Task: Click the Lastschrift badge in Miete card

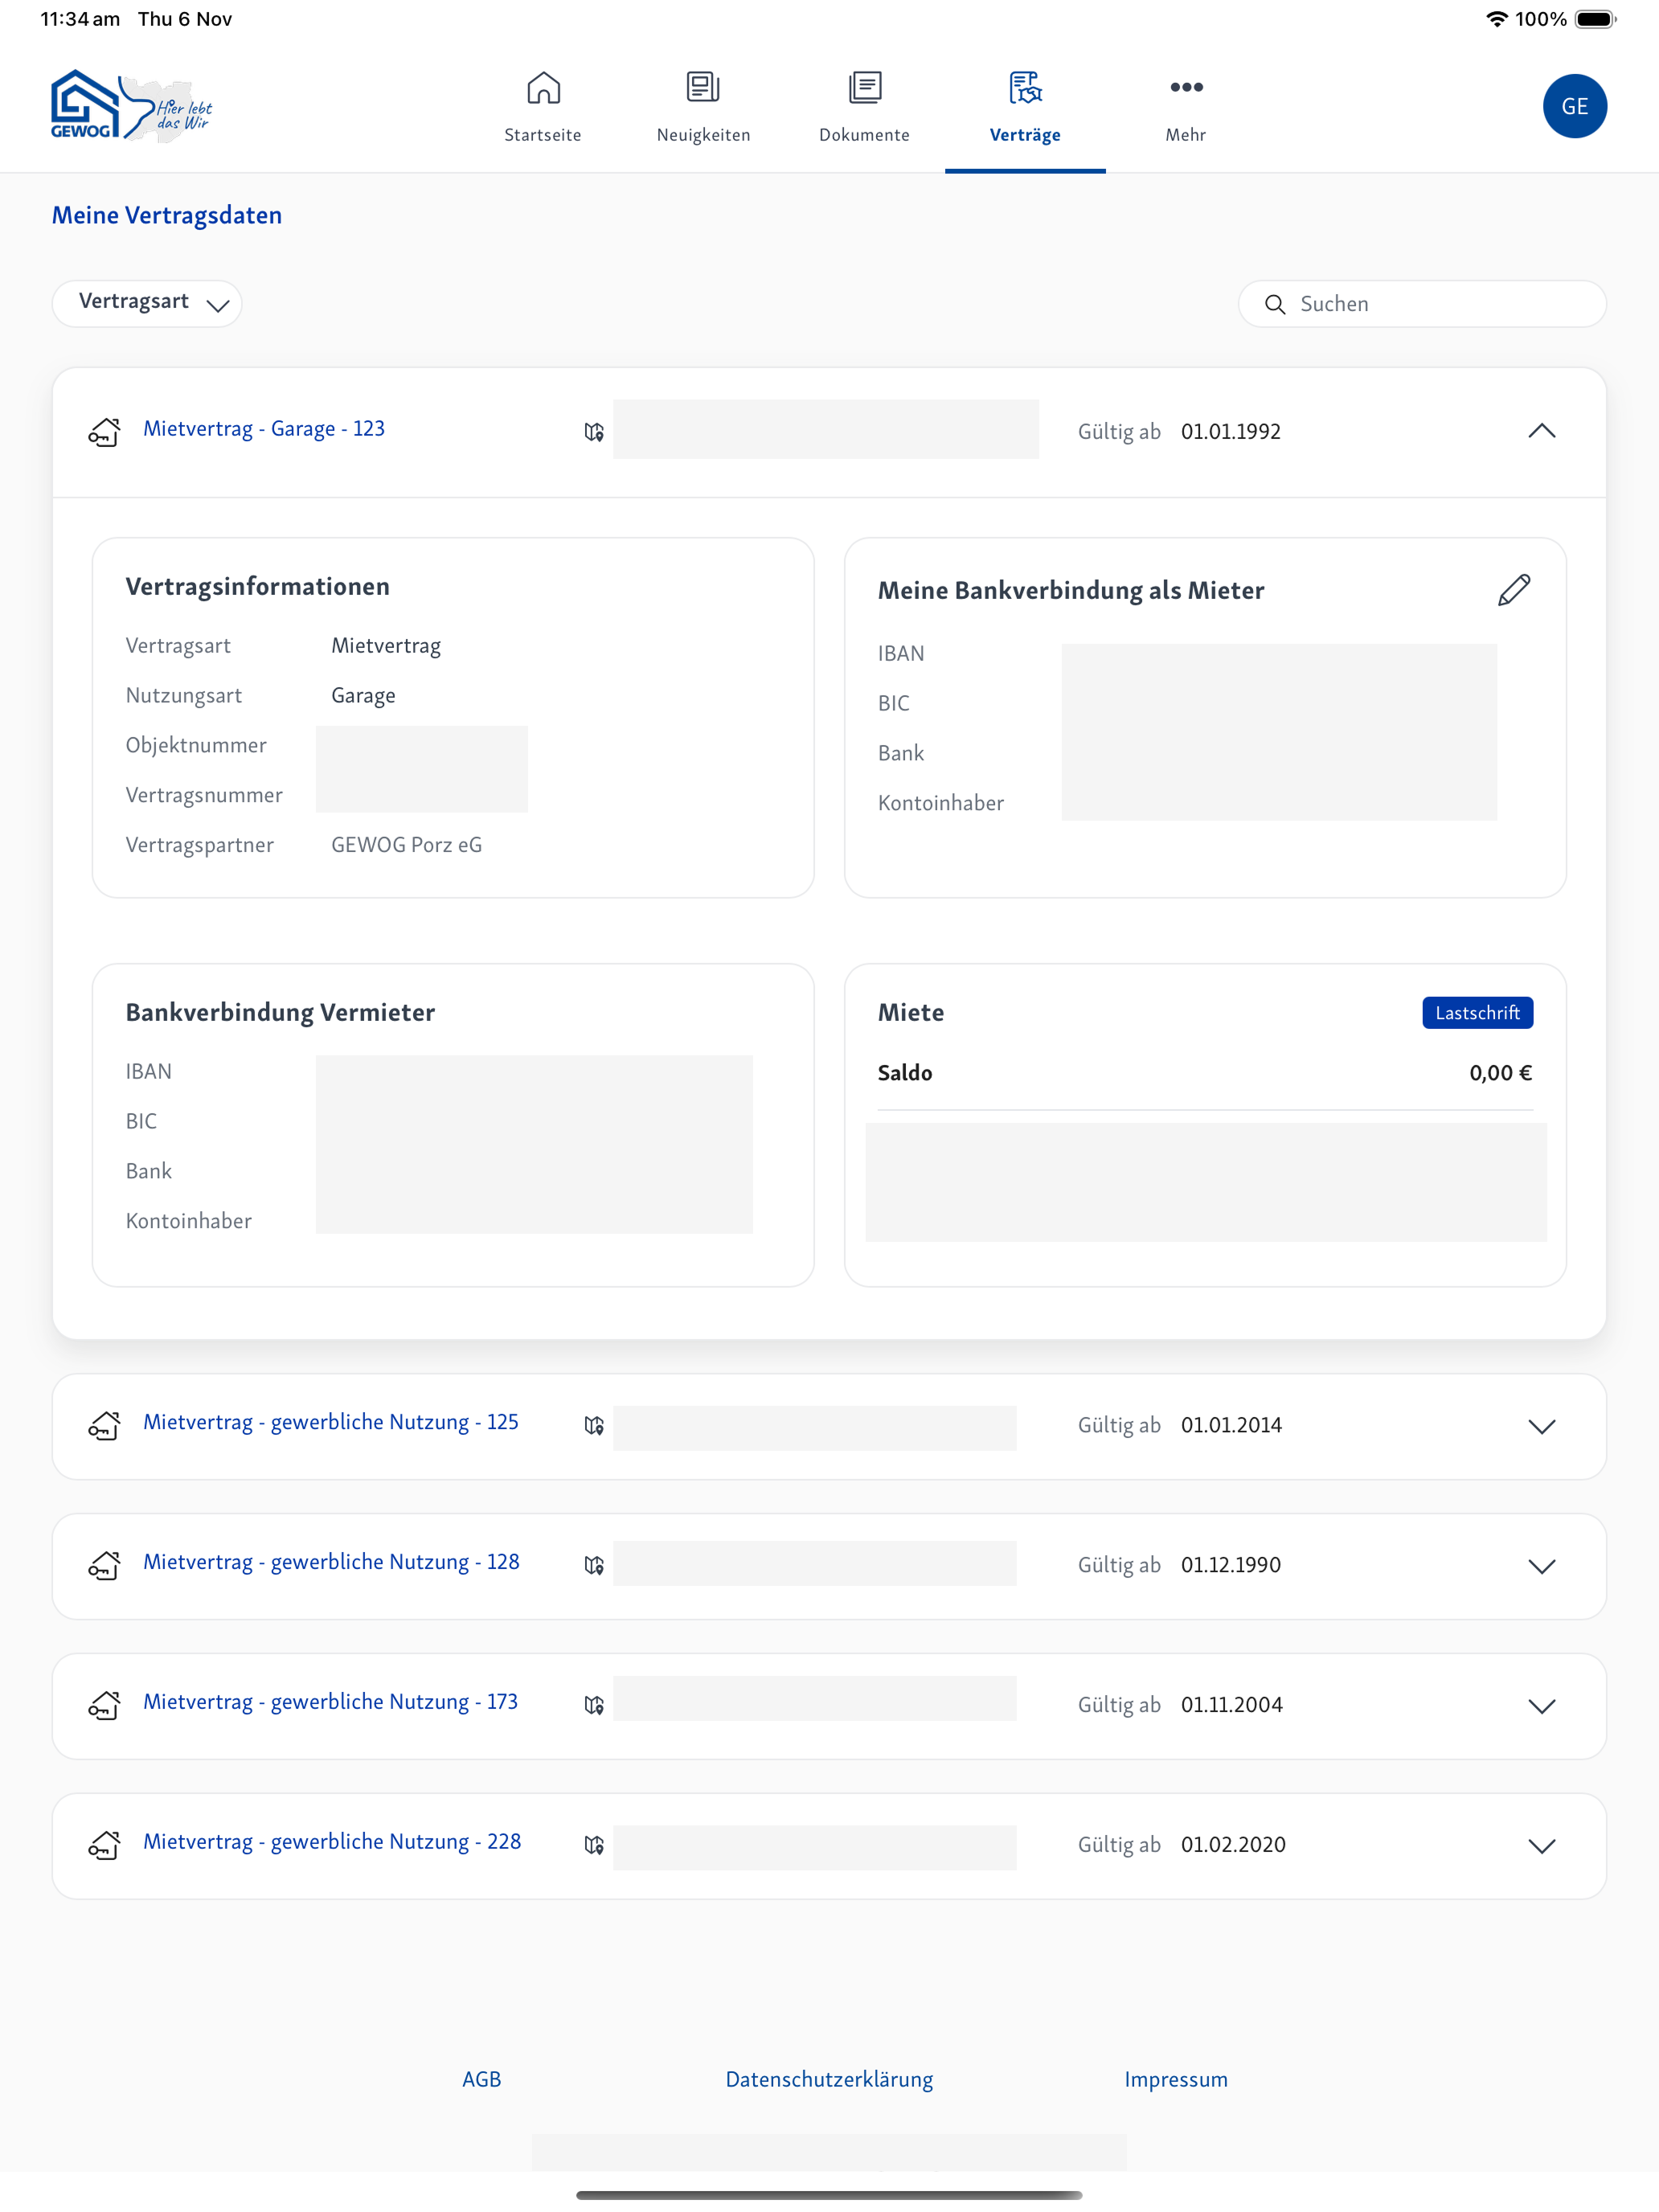Action: pyautogui.click(x=1477, y=1013)
